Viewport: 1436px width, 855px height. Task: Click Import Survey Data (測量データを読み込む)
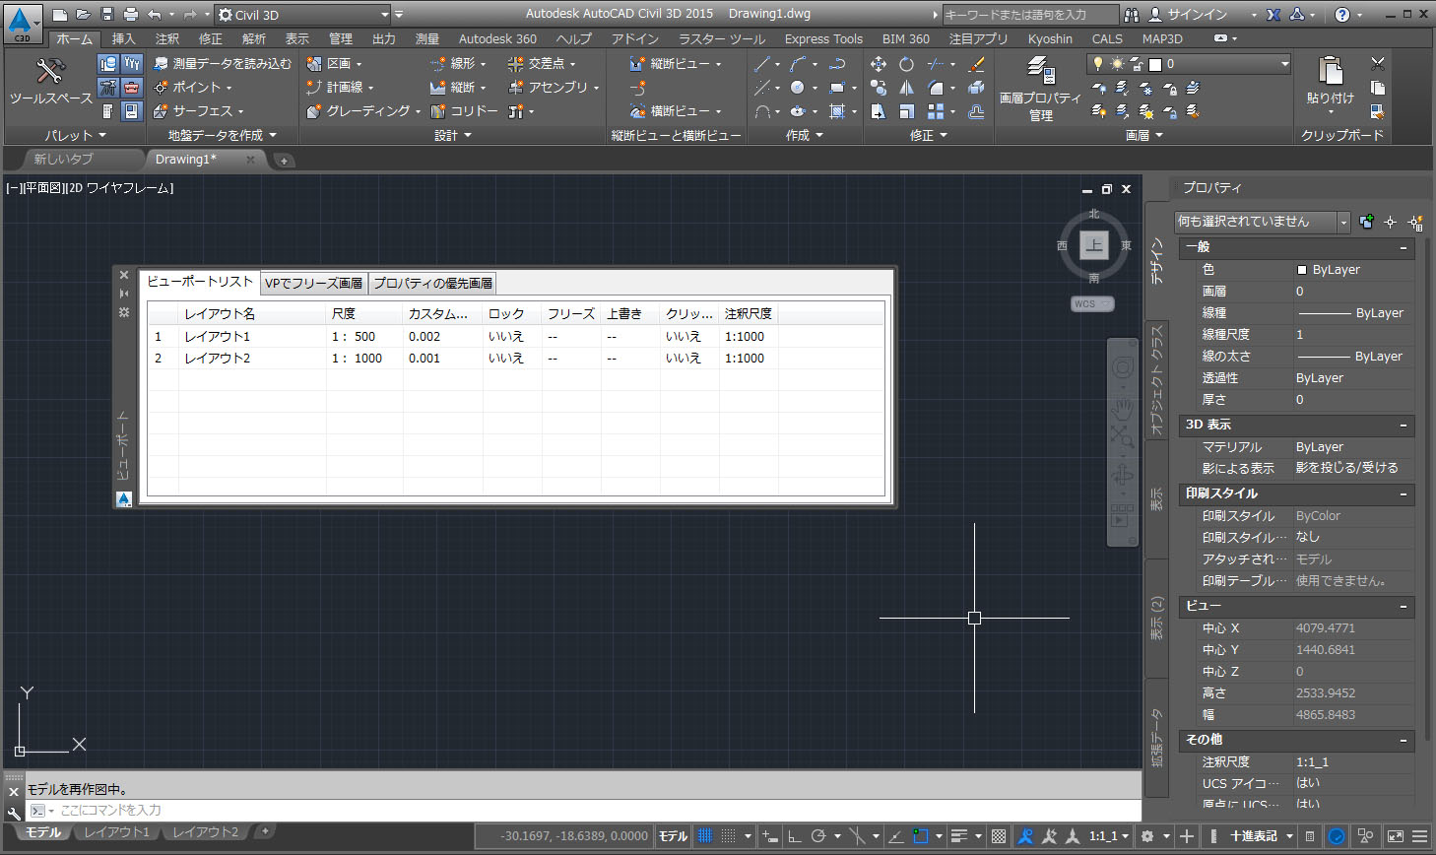223,63
